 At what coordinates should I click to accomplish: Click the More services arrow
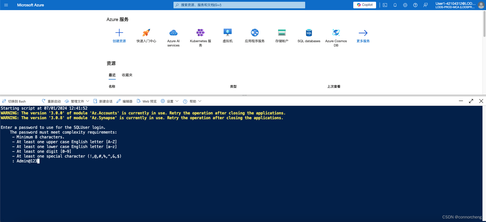coord(363,33)
